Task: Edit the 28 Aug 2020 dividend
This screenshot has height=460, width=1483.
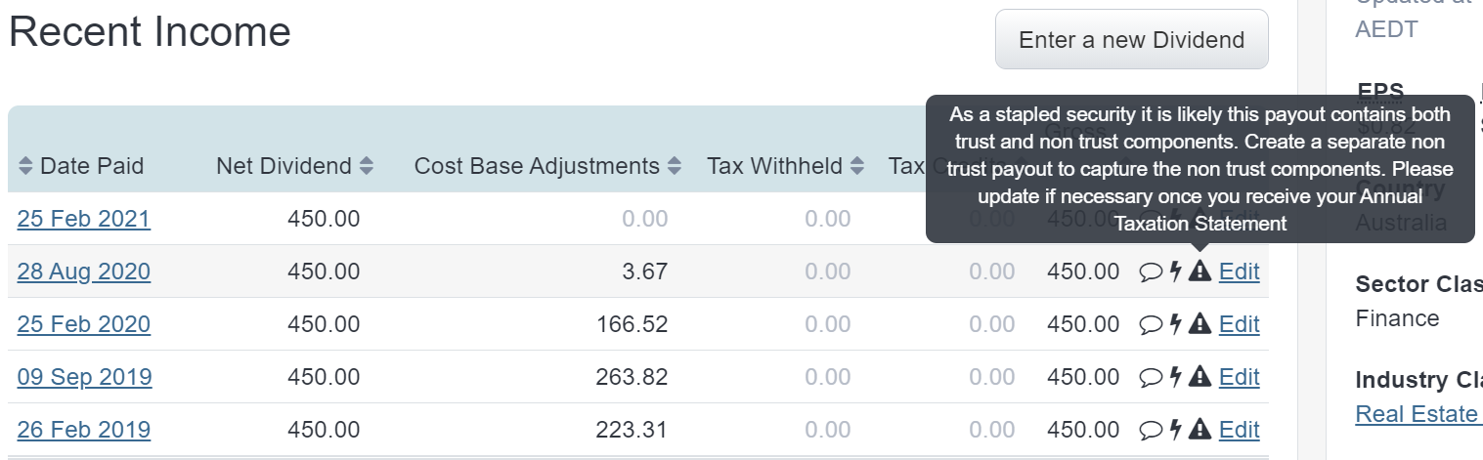Action: click(1240, 272)
